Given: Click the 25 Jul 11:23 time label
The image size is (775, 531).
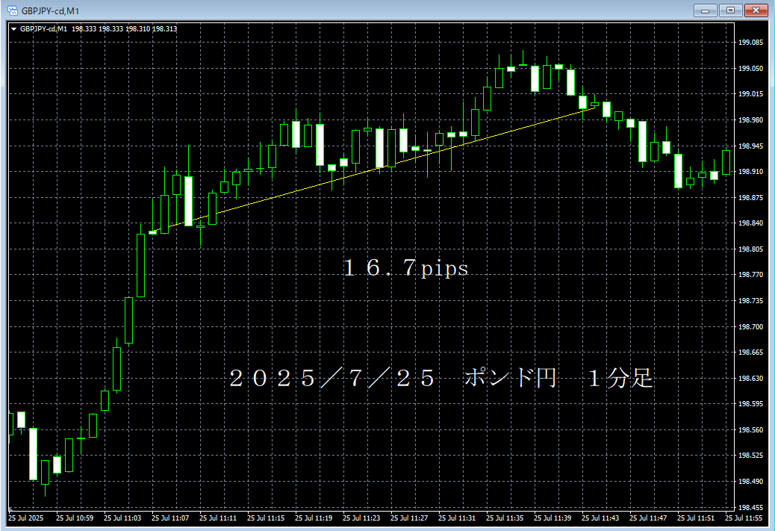Looking at the screenshot, I should point(361,518).
